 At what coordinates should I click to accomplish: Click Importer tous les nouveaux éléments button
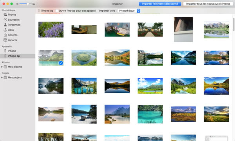[x=208, y=4]
